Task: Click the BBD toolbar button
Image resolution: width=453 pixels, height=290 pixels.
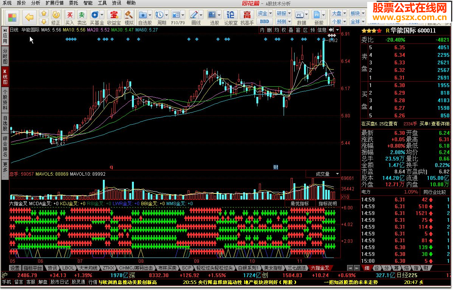Action: [264, 22]
